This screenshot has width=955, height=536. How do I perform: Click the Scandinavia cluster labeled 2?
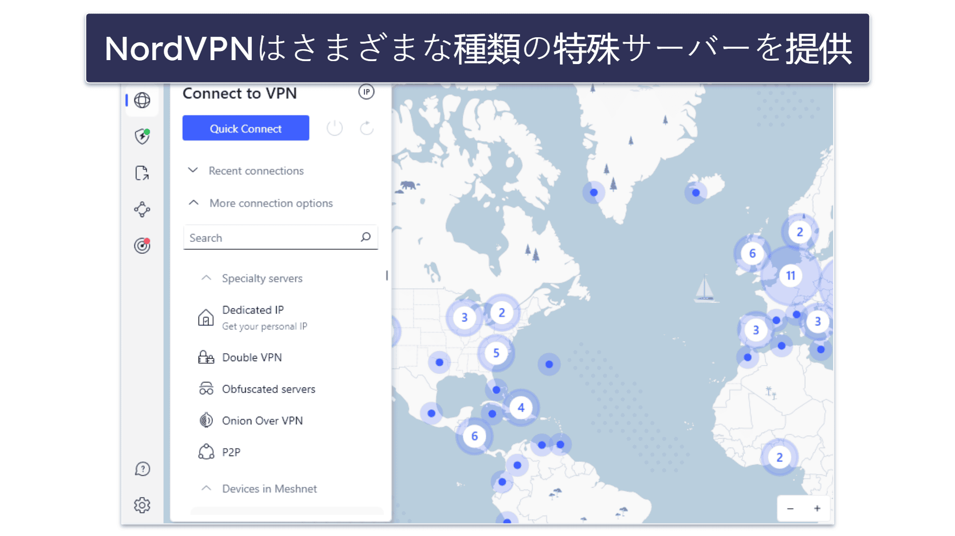click(800, 232)
